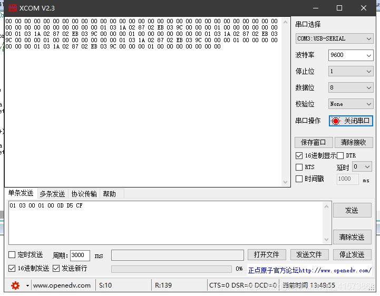Click the 停止发送 stop sending button
Viewport: 380px width, 296px height.
pyautogui.click(x=352, y=254)
